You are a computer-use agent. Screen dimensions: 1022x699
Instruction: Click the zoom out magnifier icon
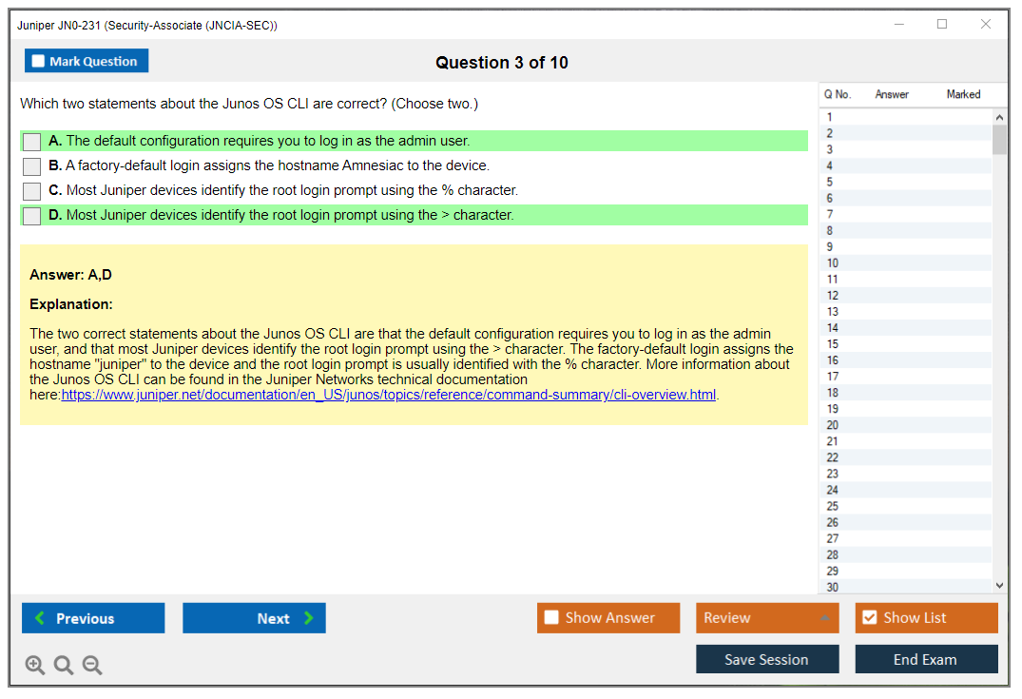(92, 666)
